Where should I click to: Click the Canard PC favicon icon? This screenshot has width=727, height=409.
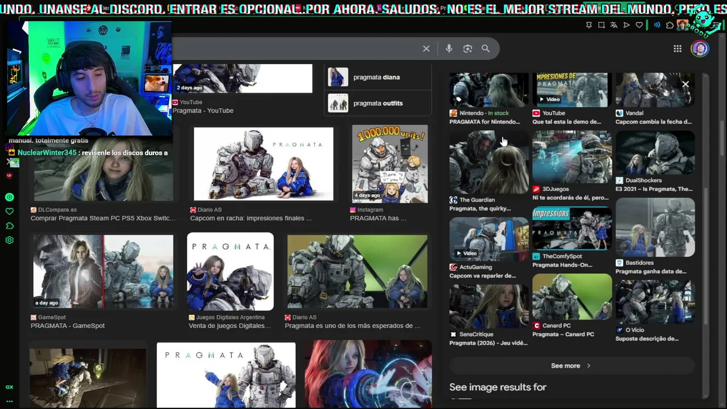pos(537,326)
